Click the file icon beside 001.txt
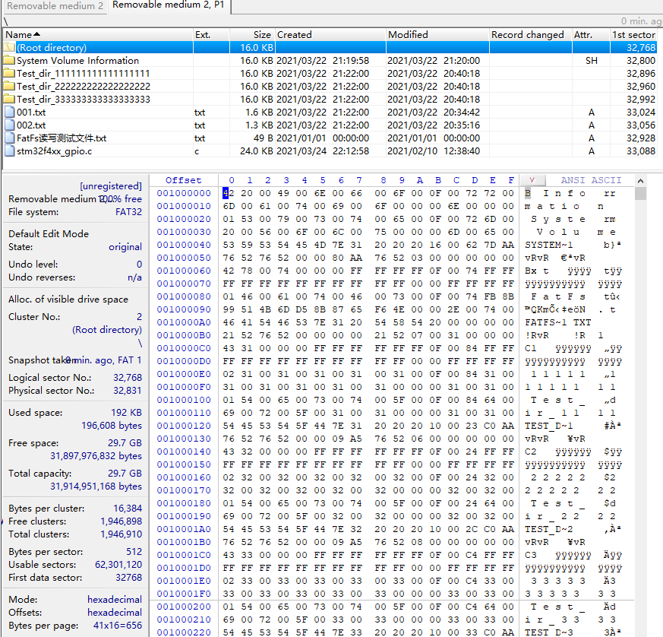This screenshot has width=663, height=637. [11, 112]
